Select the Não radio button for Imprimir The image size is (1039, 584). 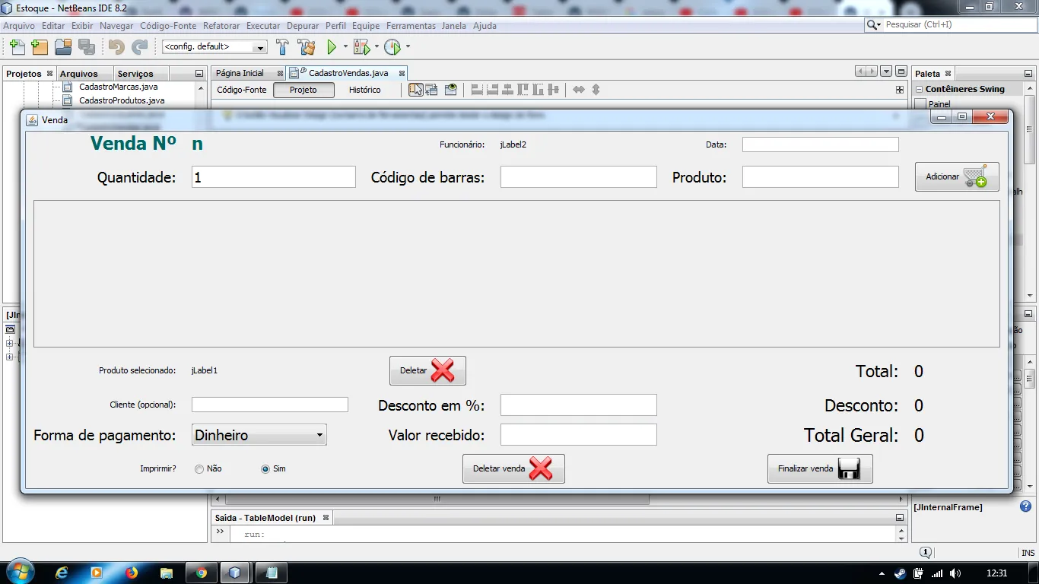199,469
